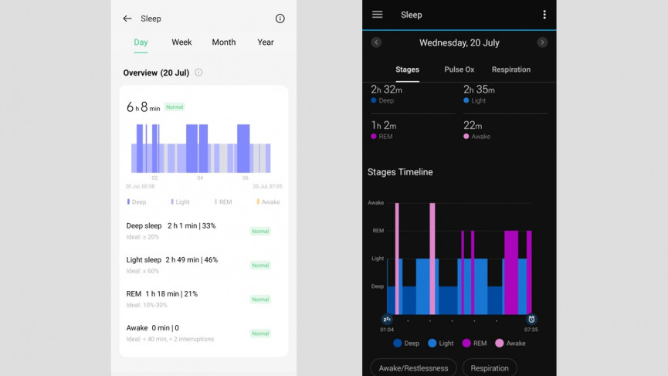Click the "Wednesday, 20 July" date header
This screenshot has height=376, width=668.
(459, 42)
